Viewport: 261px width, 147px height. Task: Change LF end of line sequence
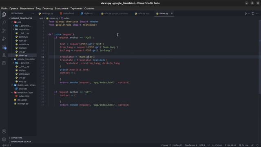[208, 145]
